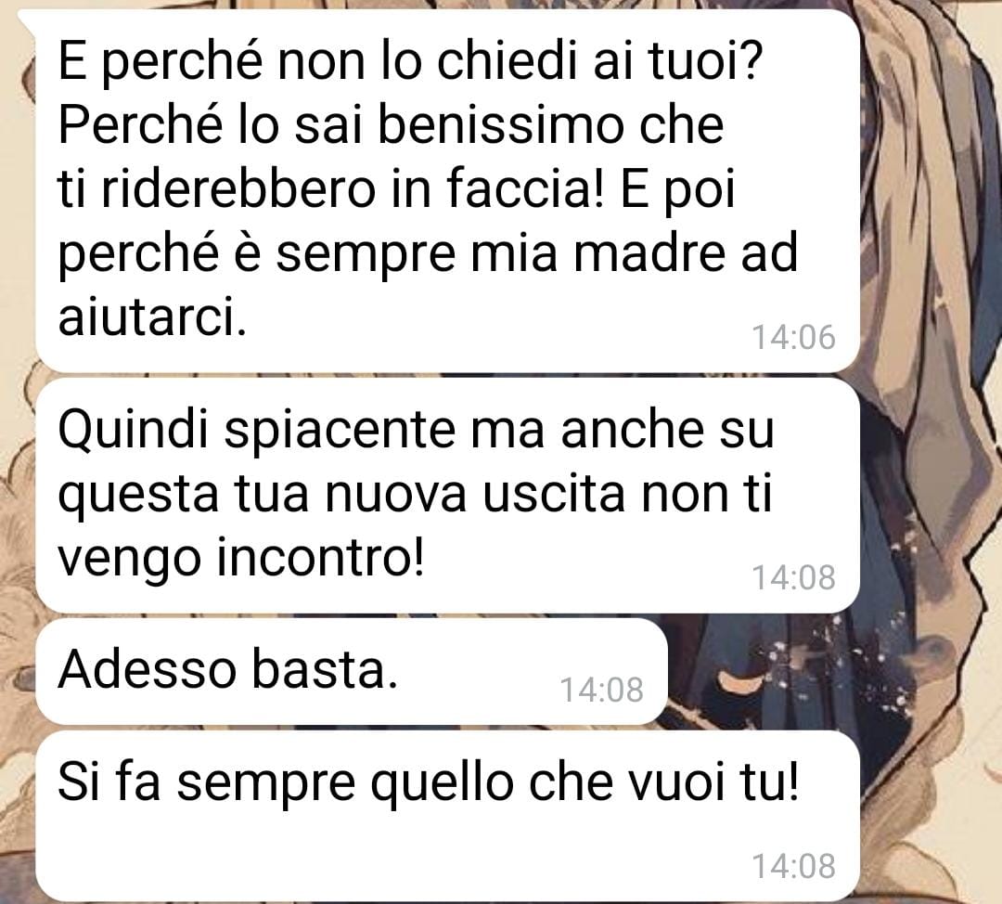Image resolution: width=1002 pixels, height=904 pixels.
Task: Click the word "uscita"
Action: (553, 494)
